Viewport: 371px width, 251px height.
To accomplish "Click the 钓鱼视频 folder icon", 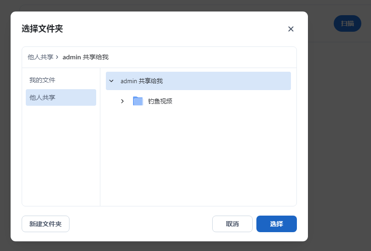I will pyautogui.click(x=138, y=101).
